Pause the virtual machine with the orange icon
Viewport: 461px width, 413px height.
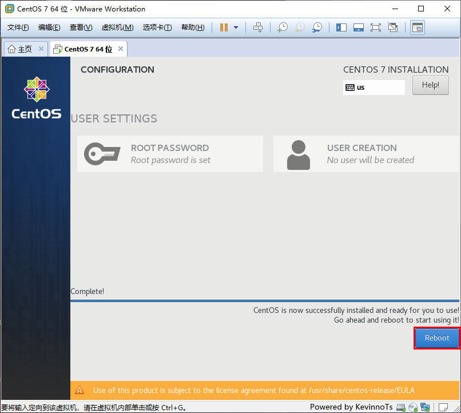click(224, 27)
